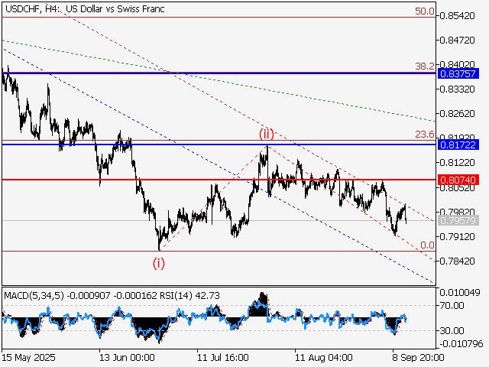This screenshot has width=489, height=367.
Task: Select the 38.2 Fibonacci level label
Action: point(425,67)
